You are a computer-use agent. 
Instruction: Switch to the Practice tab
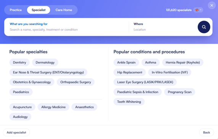pos(16,10)
